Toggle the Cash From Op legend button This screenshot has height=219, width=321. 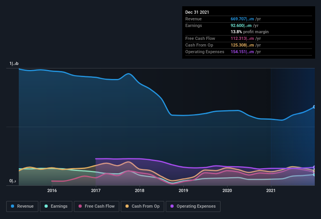[x=142, y=206]
